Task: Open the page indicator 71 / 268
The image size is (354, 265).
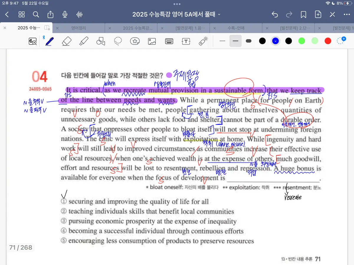Action: (21, 247)
